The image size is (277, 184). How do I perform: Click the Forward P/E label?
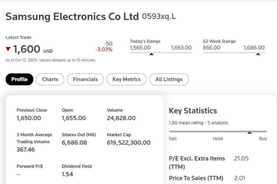tap(30, 166)
